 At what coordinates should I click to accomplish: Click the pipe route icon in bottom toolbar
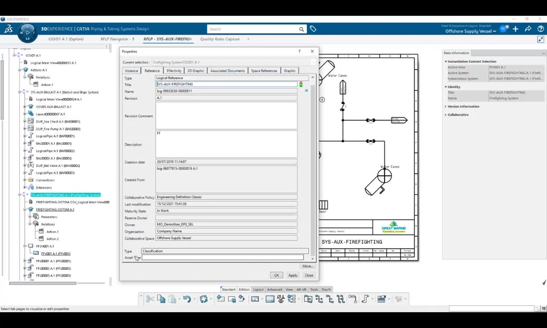[x=365, y=299]
